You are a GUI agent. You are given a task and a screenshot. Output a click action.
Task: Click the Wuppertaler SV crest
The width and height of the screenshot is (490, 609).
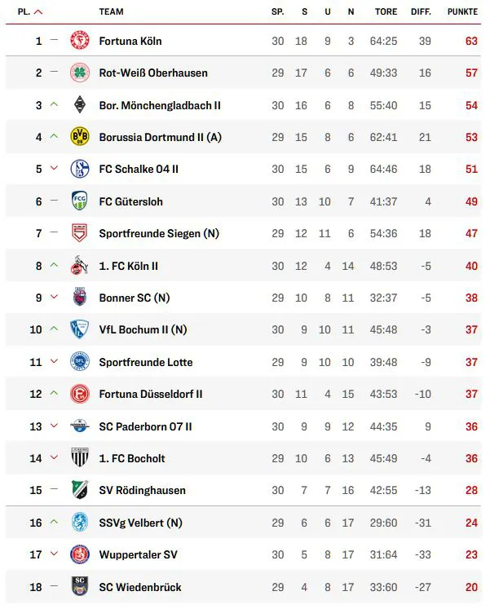(x=79, y=555)
